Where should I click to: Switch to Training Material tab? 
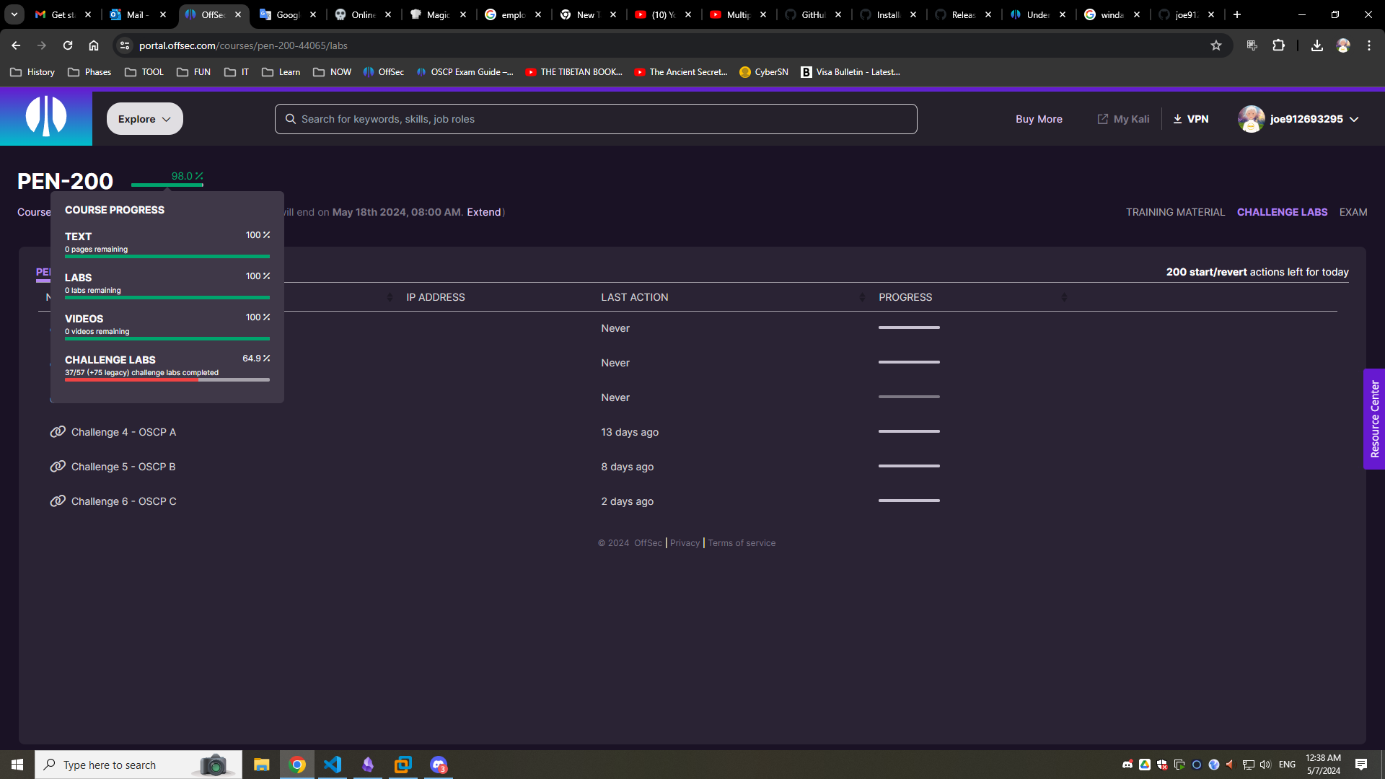(1175, 212)
